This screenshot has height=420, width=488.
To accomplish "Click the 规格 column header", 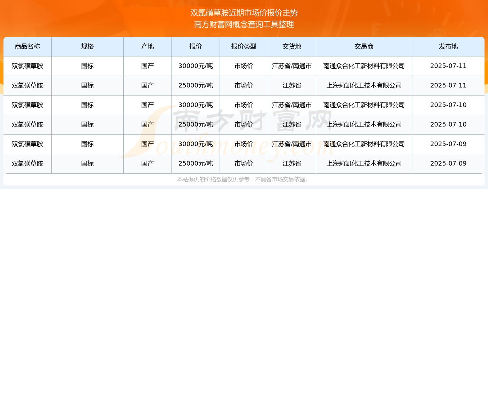I will coord(87,46).
